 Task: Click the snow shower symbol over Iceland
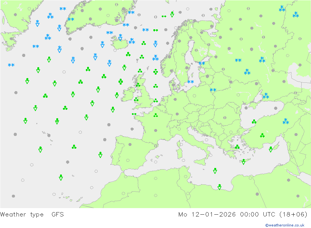120,37
